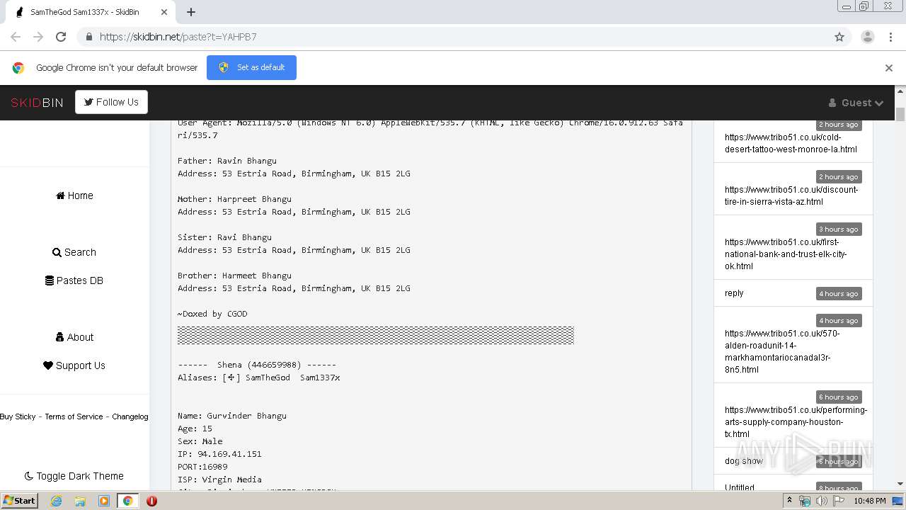Viewport: 906px width, 510px height.
Task: Open the Search page from sidebar
Action: point(74,252)
